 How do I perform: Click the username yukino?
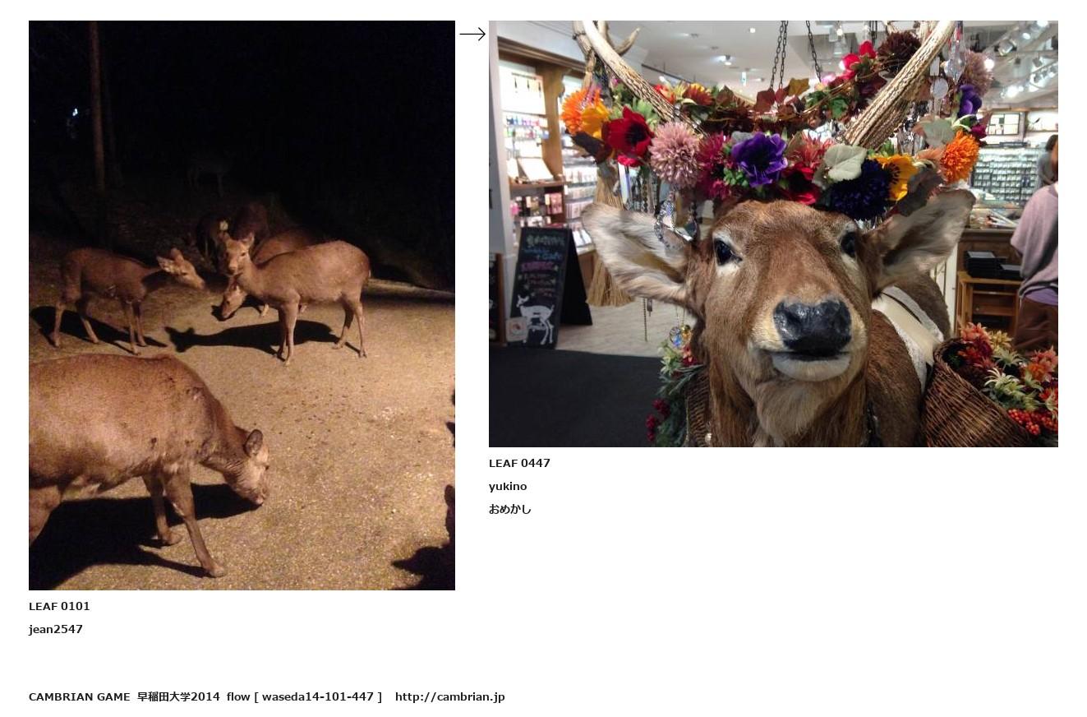(x=508, y=486)
